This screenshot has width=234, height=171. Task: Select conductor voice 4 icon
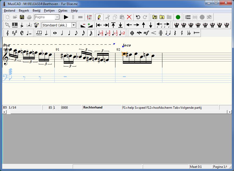point(198,25)
